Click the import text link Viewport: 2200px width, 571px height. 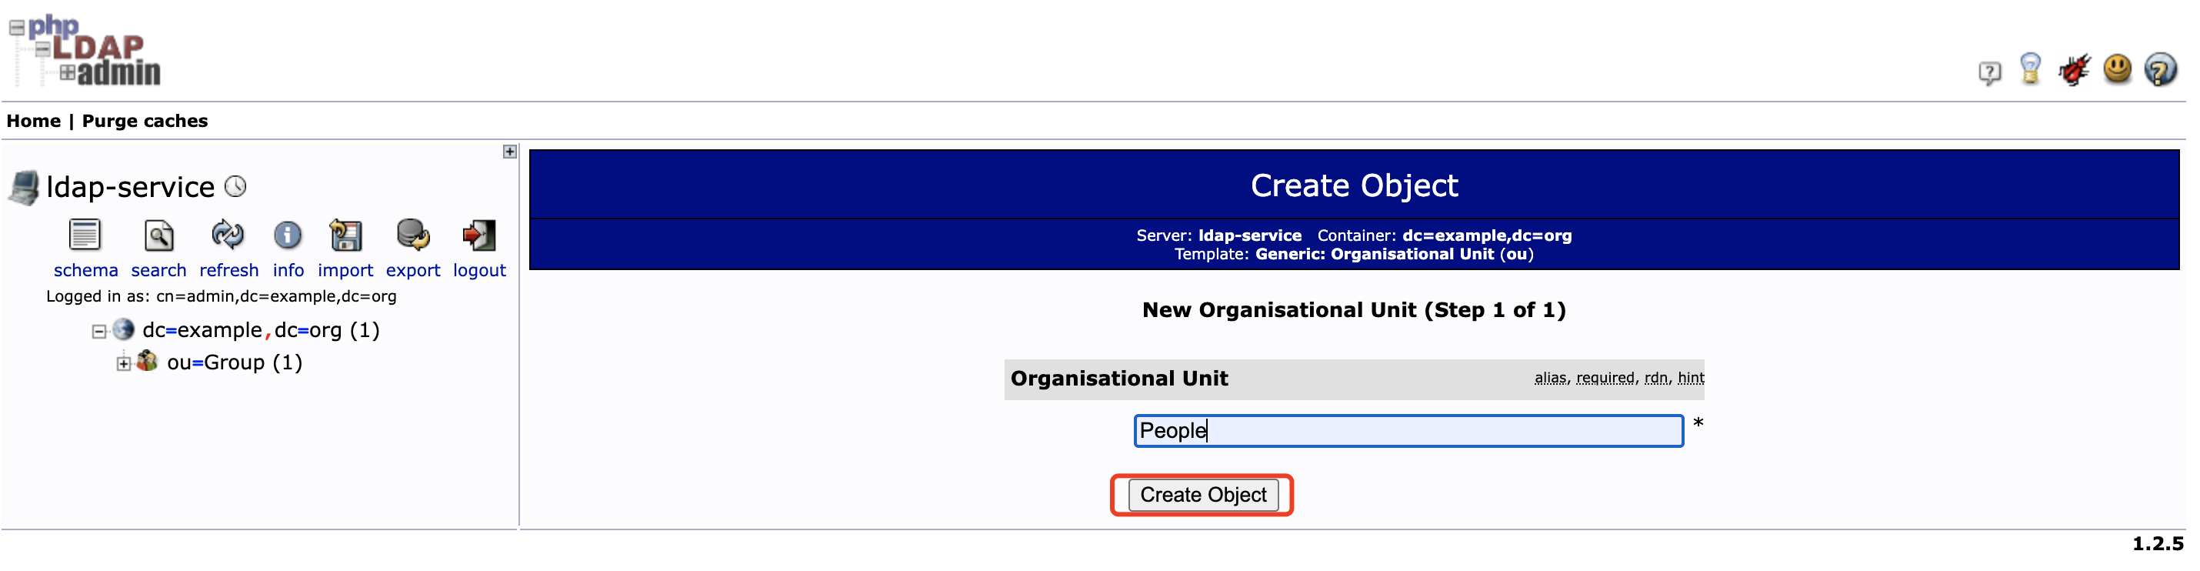click(x=345, y=270)
